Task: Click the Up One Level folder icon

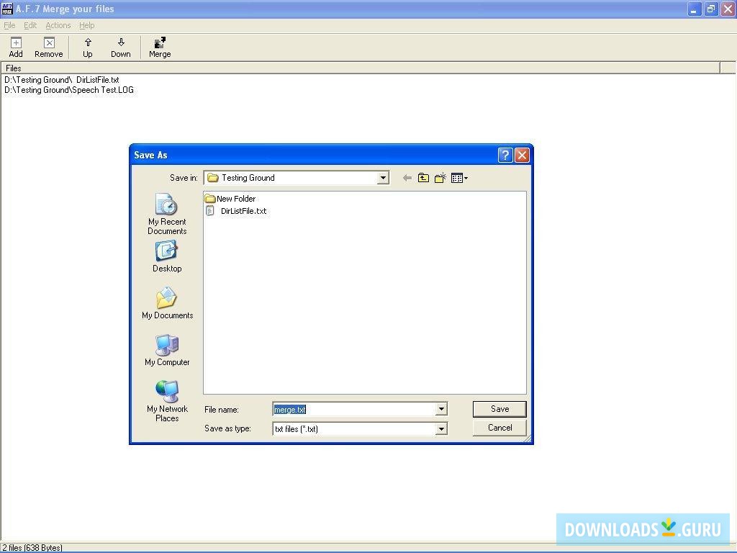Action: click(x=424, y=178)
